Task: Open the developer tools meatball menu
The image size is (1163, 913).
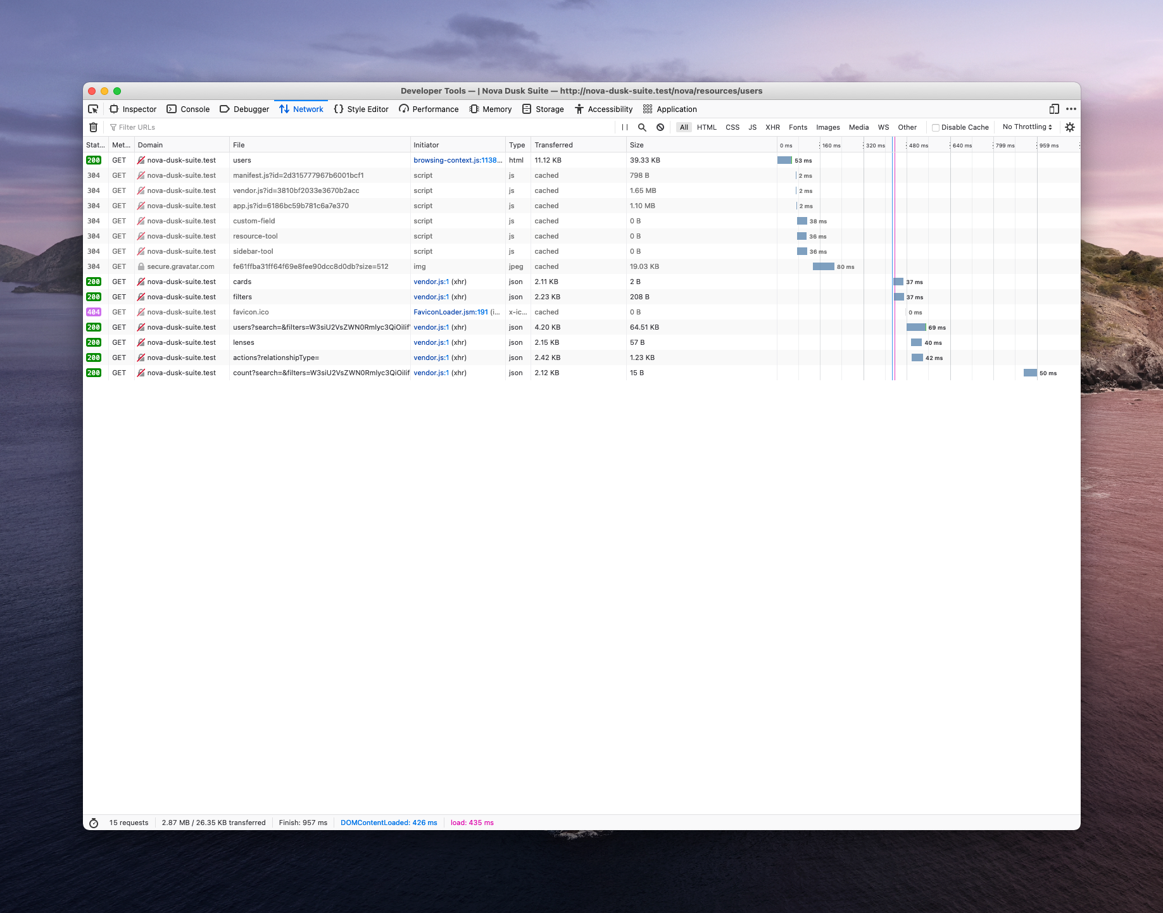Action: (x=1072, y=109)
